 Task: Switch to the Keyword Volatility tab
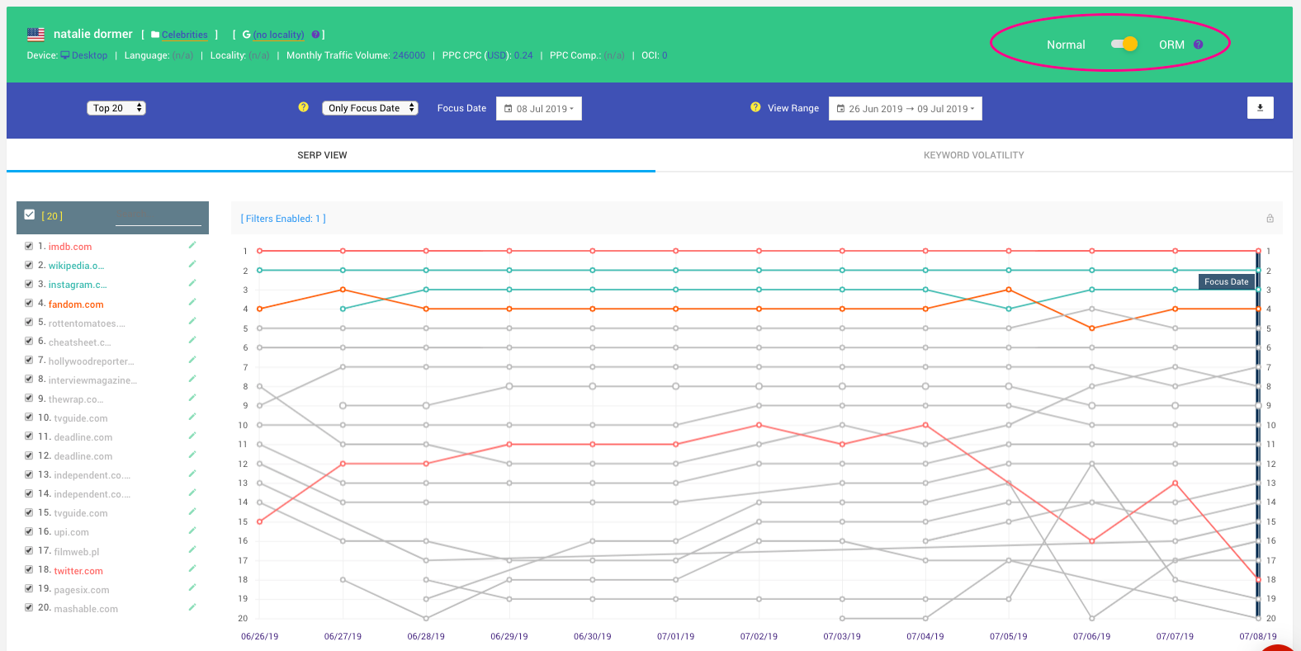973,155
